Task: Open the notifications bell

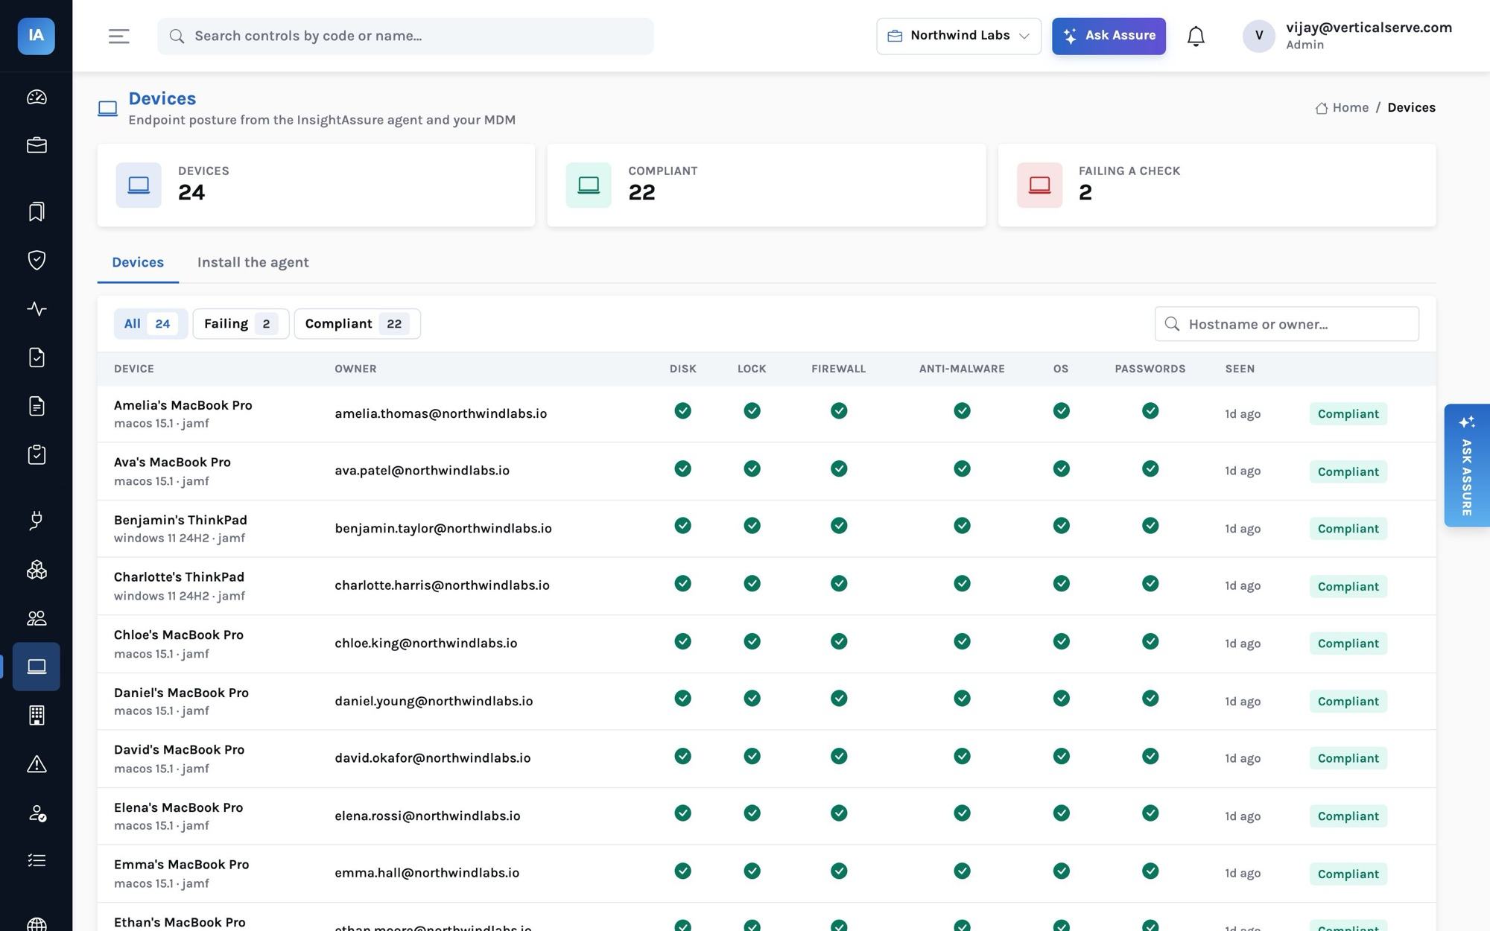Action: (x=1196, y=36)
